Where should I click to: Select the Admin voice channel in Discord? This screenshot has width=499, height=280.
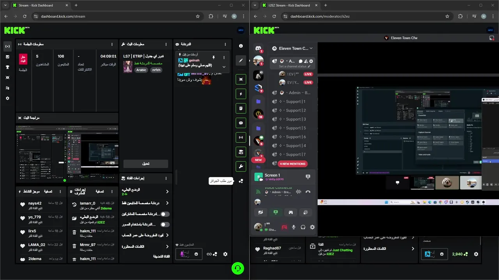[293, 93]
